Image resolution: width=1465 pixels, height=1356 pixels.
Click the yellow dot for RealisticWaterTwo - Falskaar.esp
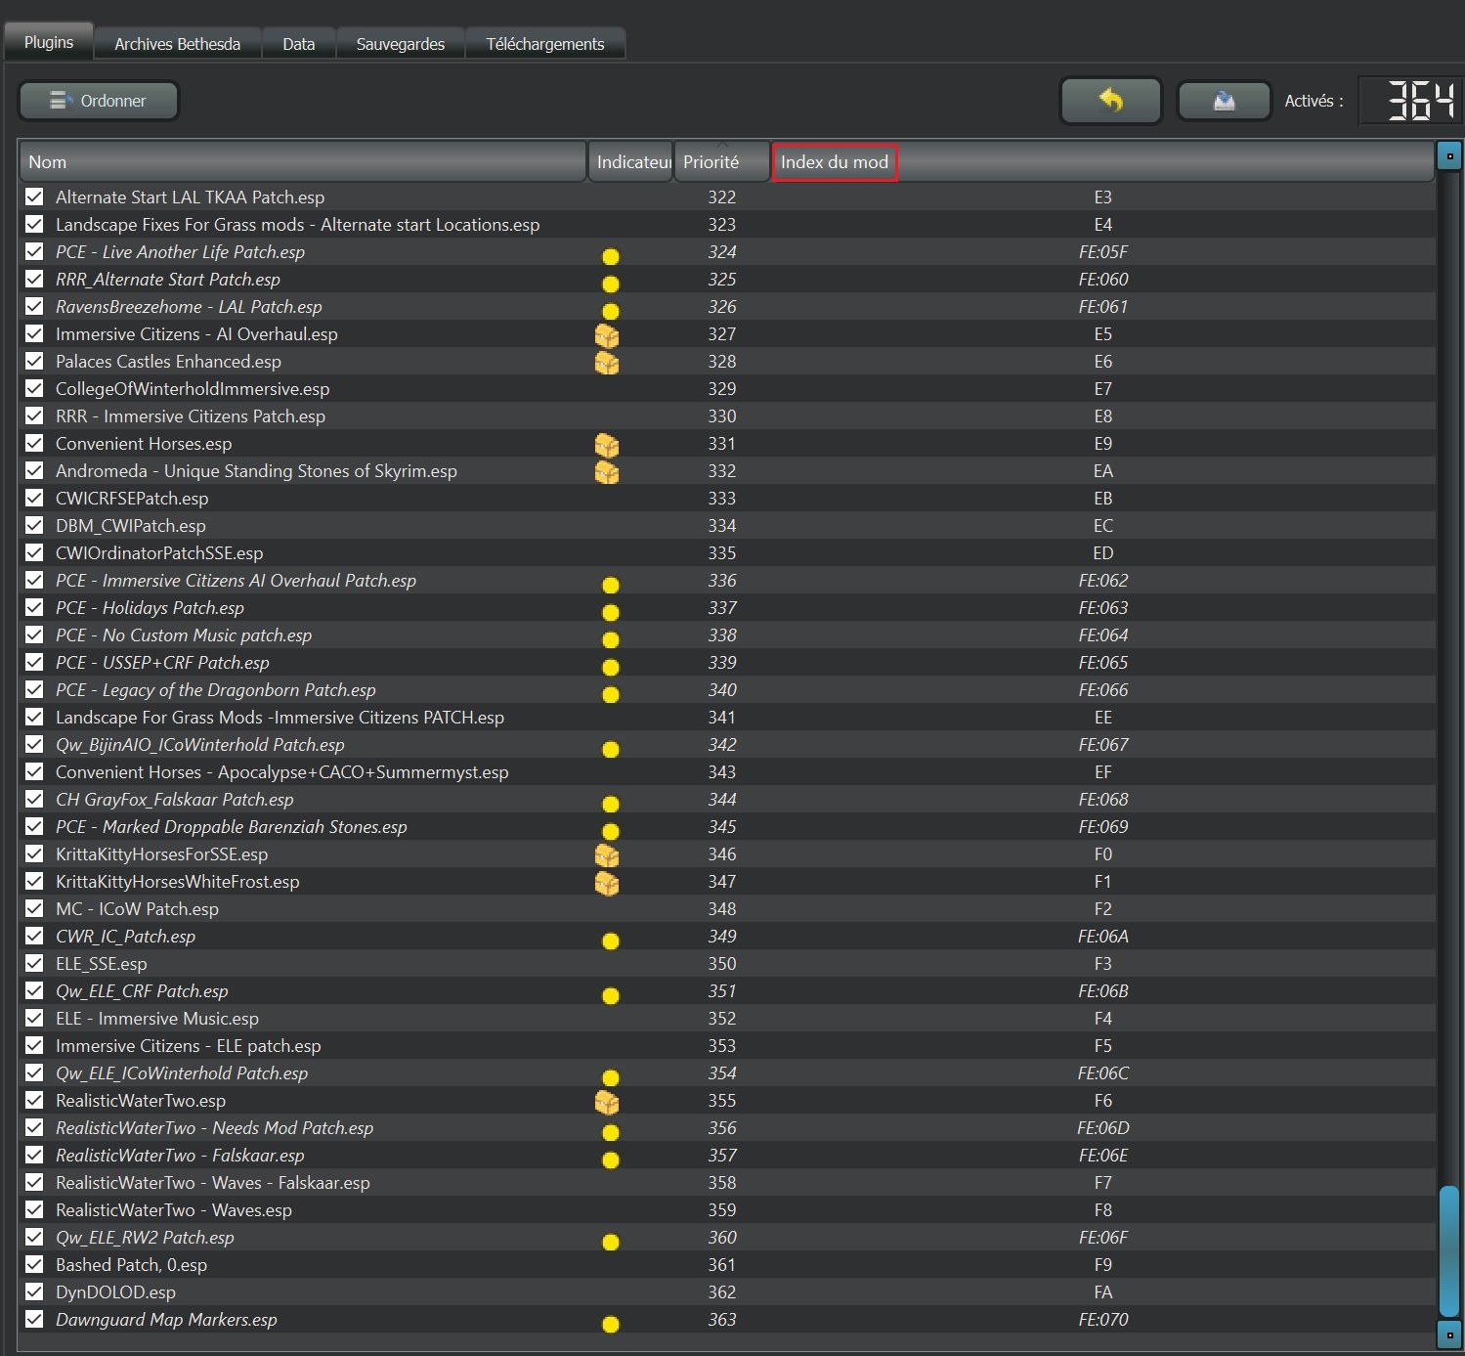tap(611, 1160)
